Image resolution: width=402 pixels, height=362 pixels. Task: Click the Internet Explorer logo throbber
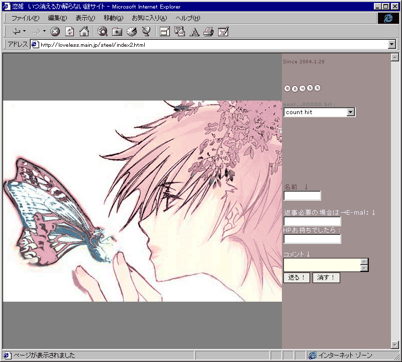click(x=388, y=18)
